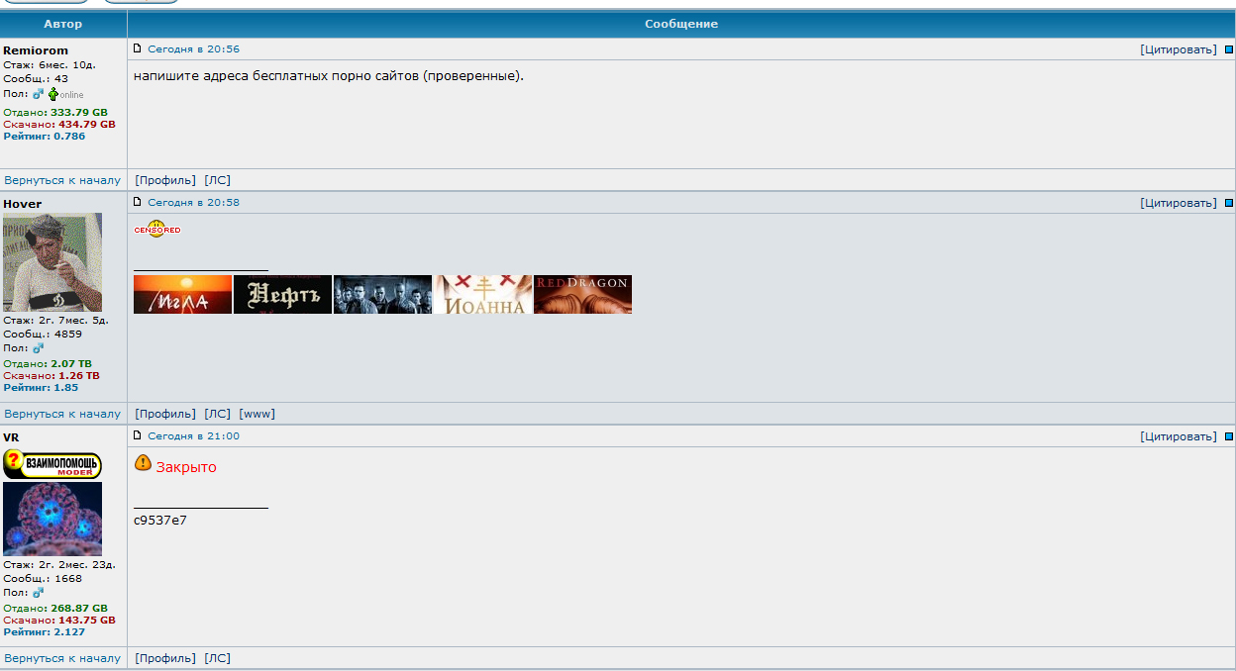Image resolution: width=1236 pixels, height=671 pixels.
Task: Click the CENSORED smiley icon in Hover's post
Action: point(157,229)
